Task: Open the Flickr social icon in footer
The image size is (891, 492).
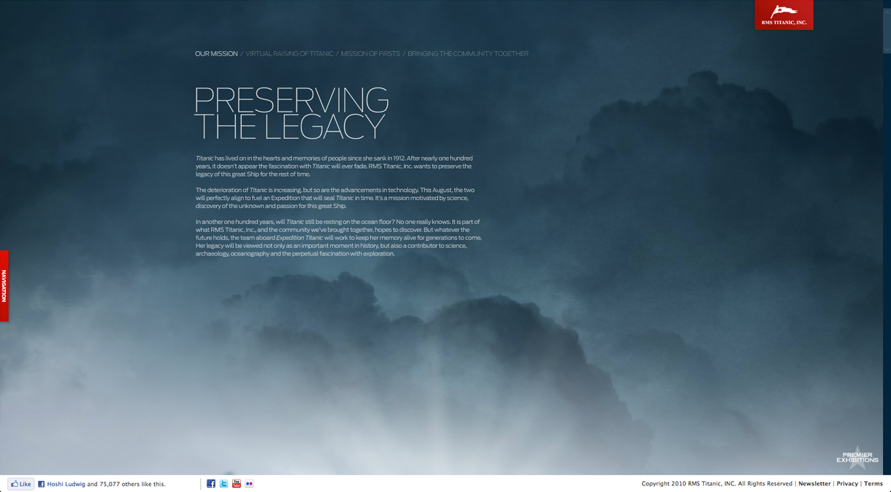Action: (x=249, y=484)
